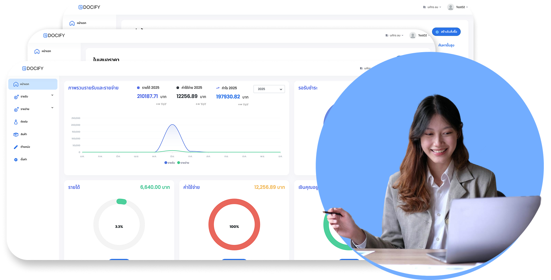This screenshot has height=280, width=551.
Task: Open the นภัทร ลบ organization menu
Action: click(x=395, y=35)
